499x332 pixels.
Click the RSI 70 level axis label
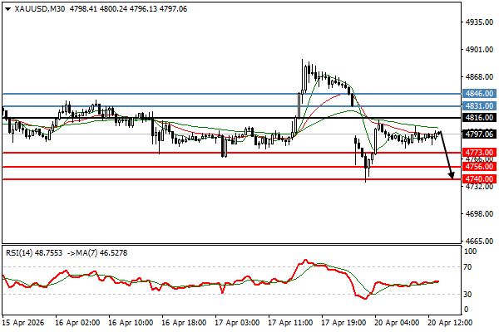coord(470,267)
